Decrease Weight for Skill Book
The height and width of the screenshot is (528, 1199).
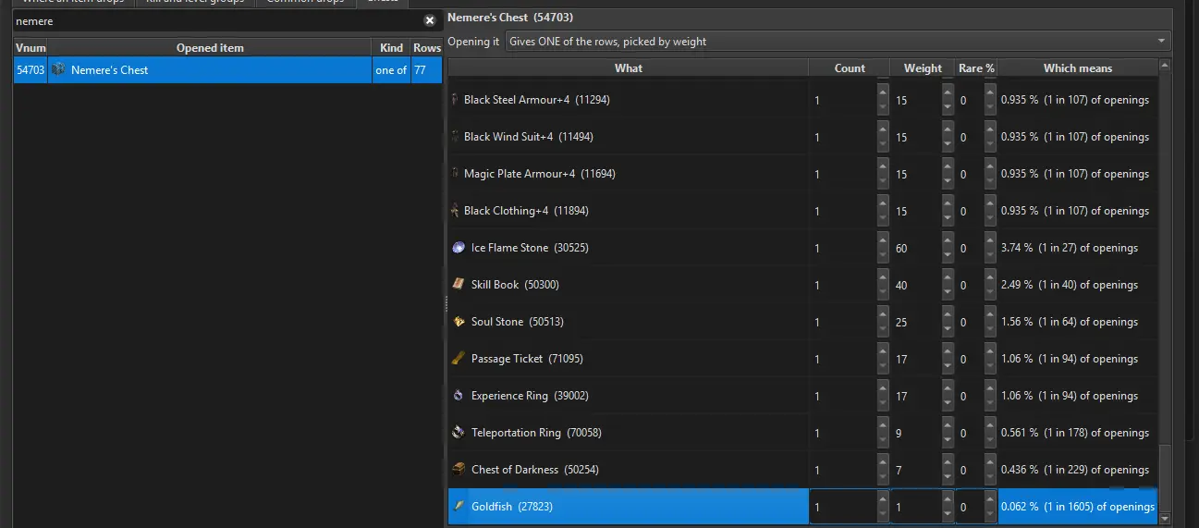(x=948, y=292)
